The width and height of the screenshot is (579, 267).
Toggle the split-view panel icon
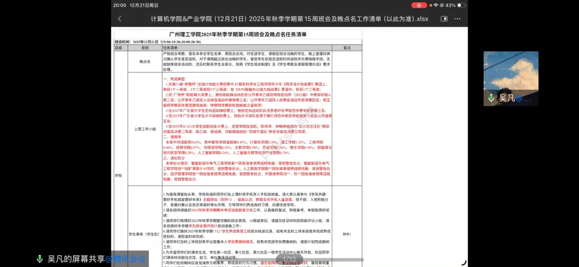coord(444,19)
